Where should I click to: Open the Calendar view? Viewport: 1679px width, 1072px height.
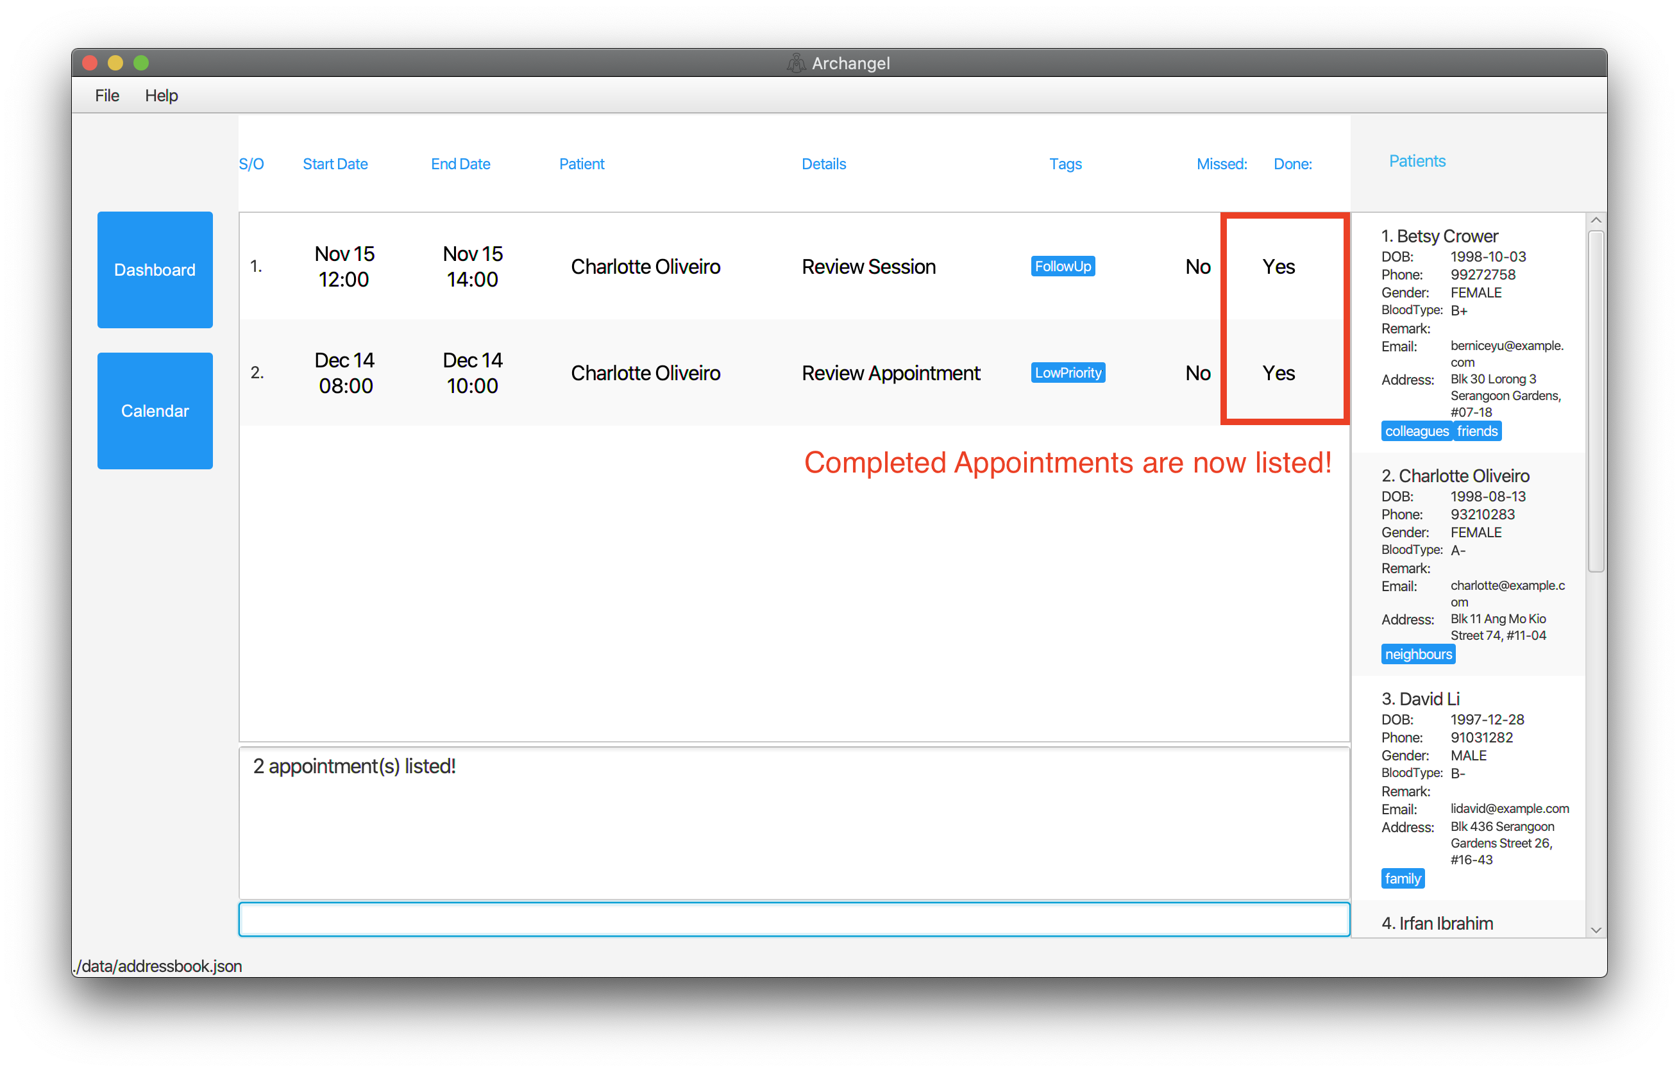click(155, 410)
